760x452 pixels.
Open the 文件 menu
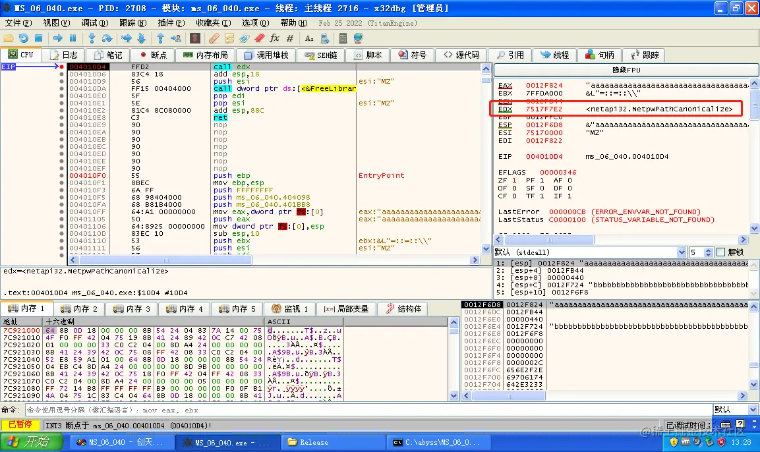pos(18,23)
